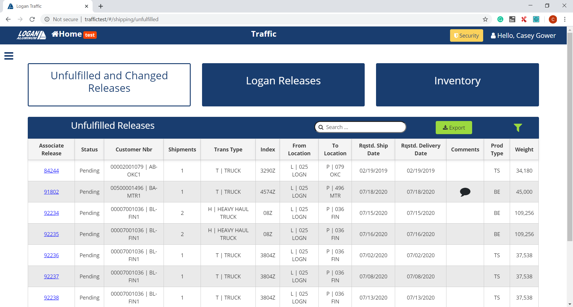Click customer 00002001079 | AB-OKC1 cell
573x307 pixels.
tap(134, 171)
